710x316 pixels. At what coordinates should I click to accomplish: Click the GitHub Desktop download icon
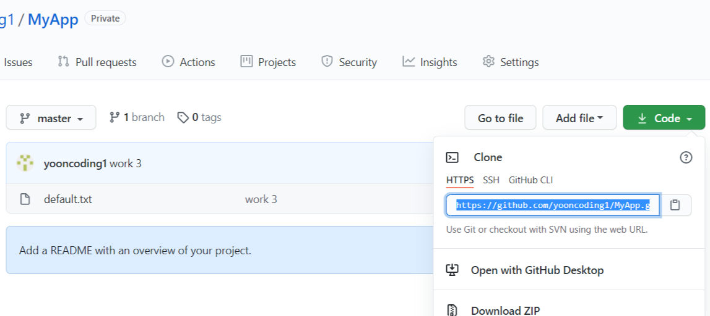[452, 270]
